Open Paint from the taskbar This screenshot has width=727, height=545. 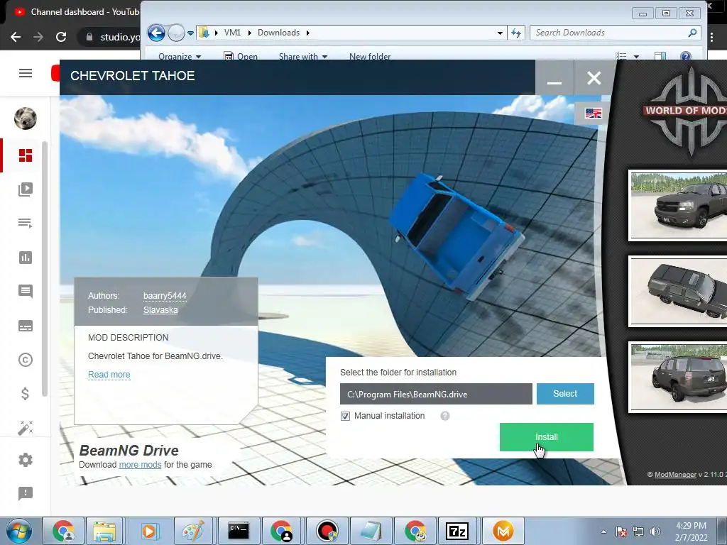[x=193, y=531]
